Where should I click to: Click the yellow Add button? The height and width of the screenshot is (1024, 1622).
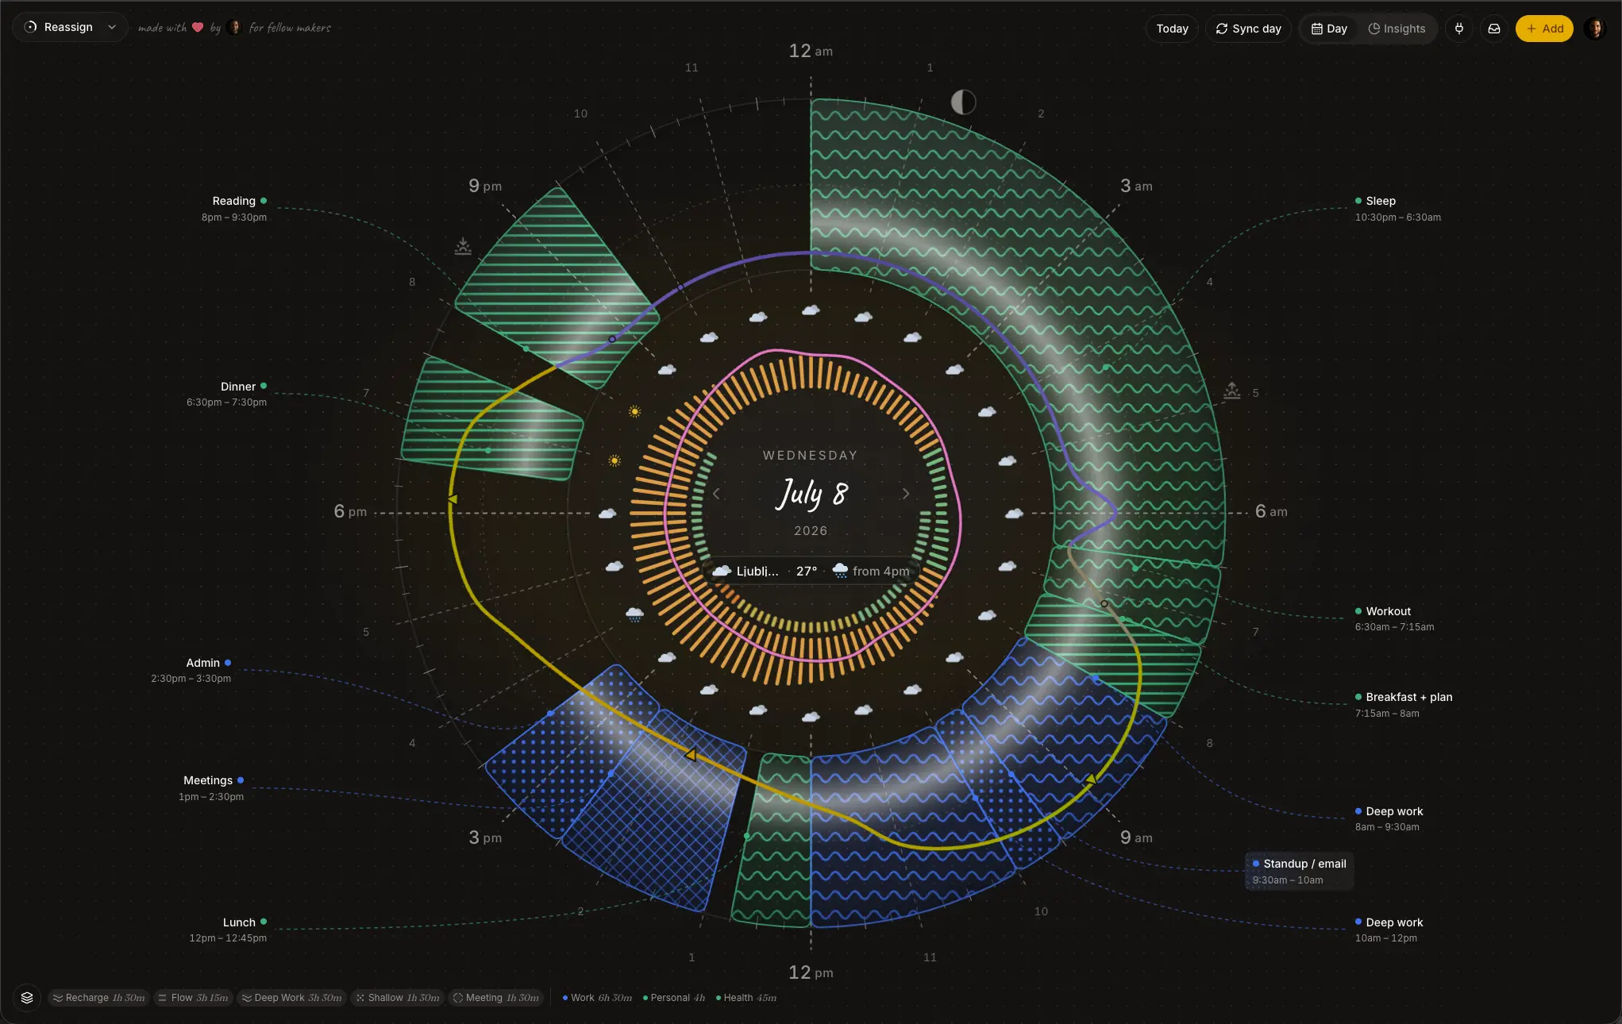point(1544,29)
